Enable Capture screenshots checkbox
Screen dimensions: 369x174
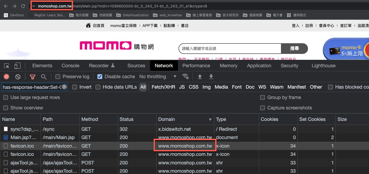(x=263, y=108)
